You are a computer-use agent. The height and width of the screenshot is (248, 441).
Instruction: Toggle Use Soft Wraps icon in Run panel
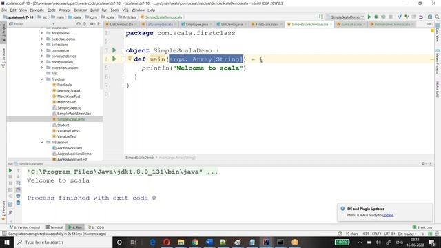tap(19, 183)
